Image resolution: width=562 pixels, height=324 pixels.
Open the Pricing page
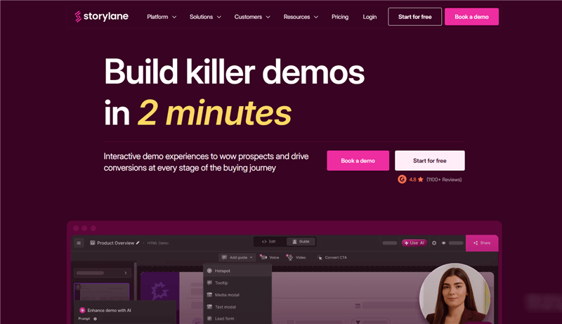coord(340,17)
